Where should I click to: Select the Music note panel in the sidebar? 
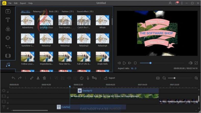8,65
